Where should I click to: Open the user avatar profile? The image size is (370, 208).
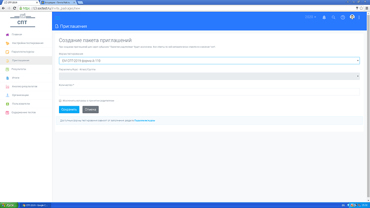coord(352,17)
